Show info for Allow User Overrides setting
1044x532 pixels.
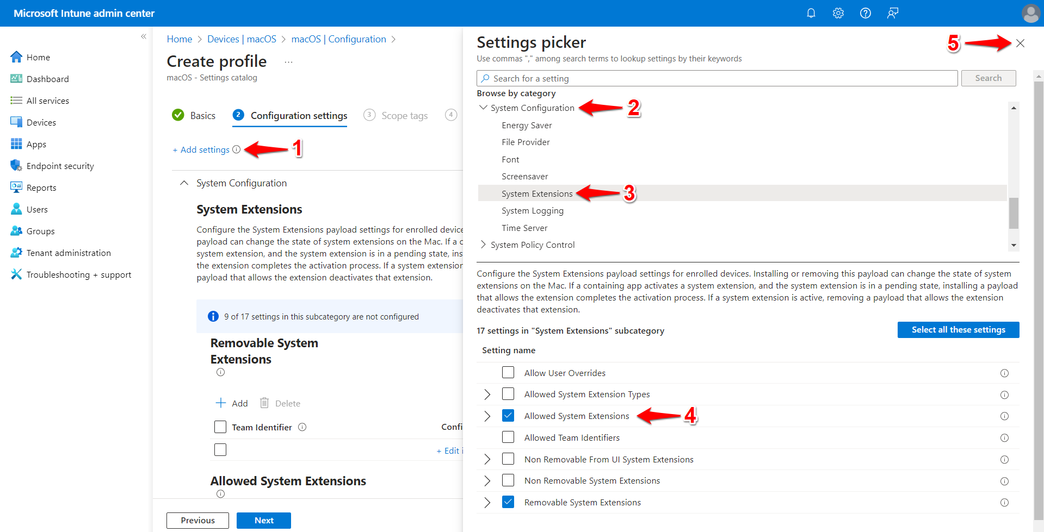(x=1004, y=373)
